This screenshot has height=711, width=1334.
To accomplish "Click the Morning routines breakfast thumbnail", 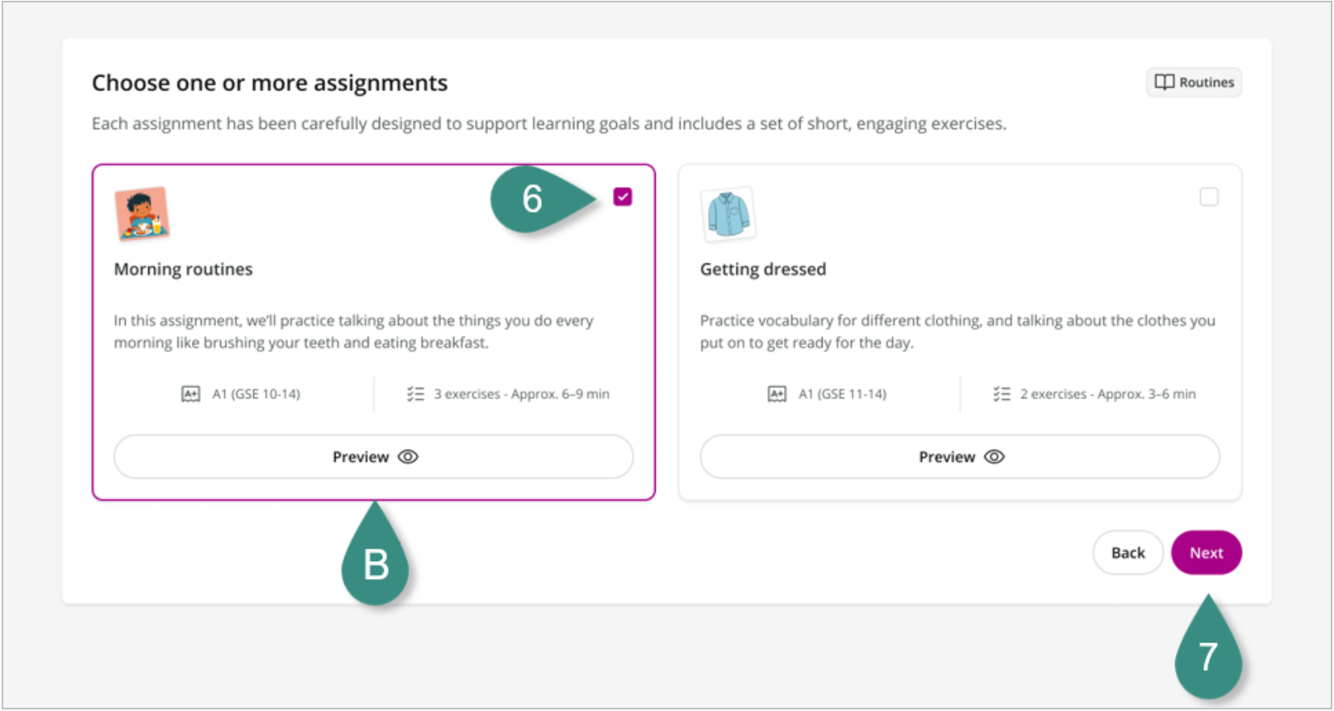I will (x=142, y=214).
